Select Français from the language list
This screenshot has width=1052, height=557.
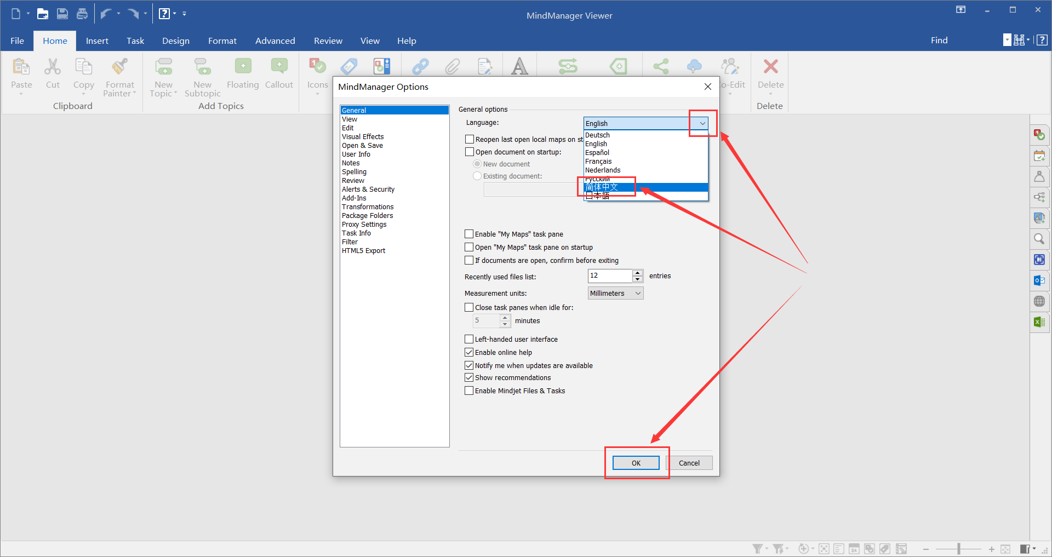click(598, 162)
